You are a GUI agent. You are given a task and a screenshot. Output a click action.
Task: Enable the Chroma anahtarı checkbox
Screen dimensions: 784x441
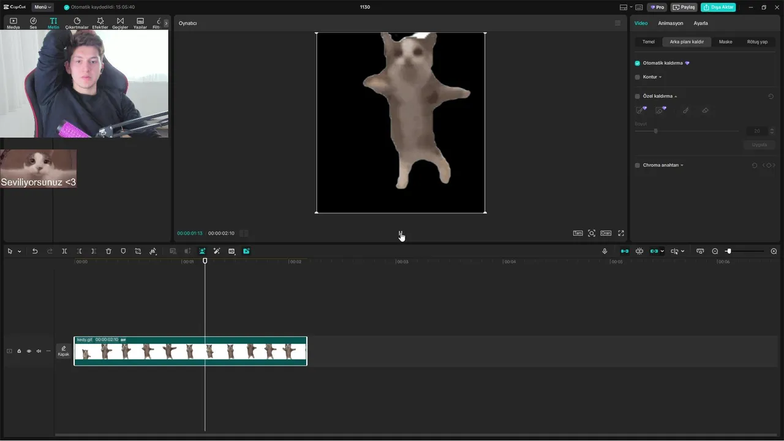point(638,165)
